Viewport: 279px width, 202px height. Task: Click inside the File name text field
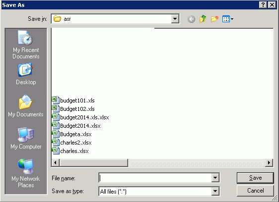(x=155, y=178)
